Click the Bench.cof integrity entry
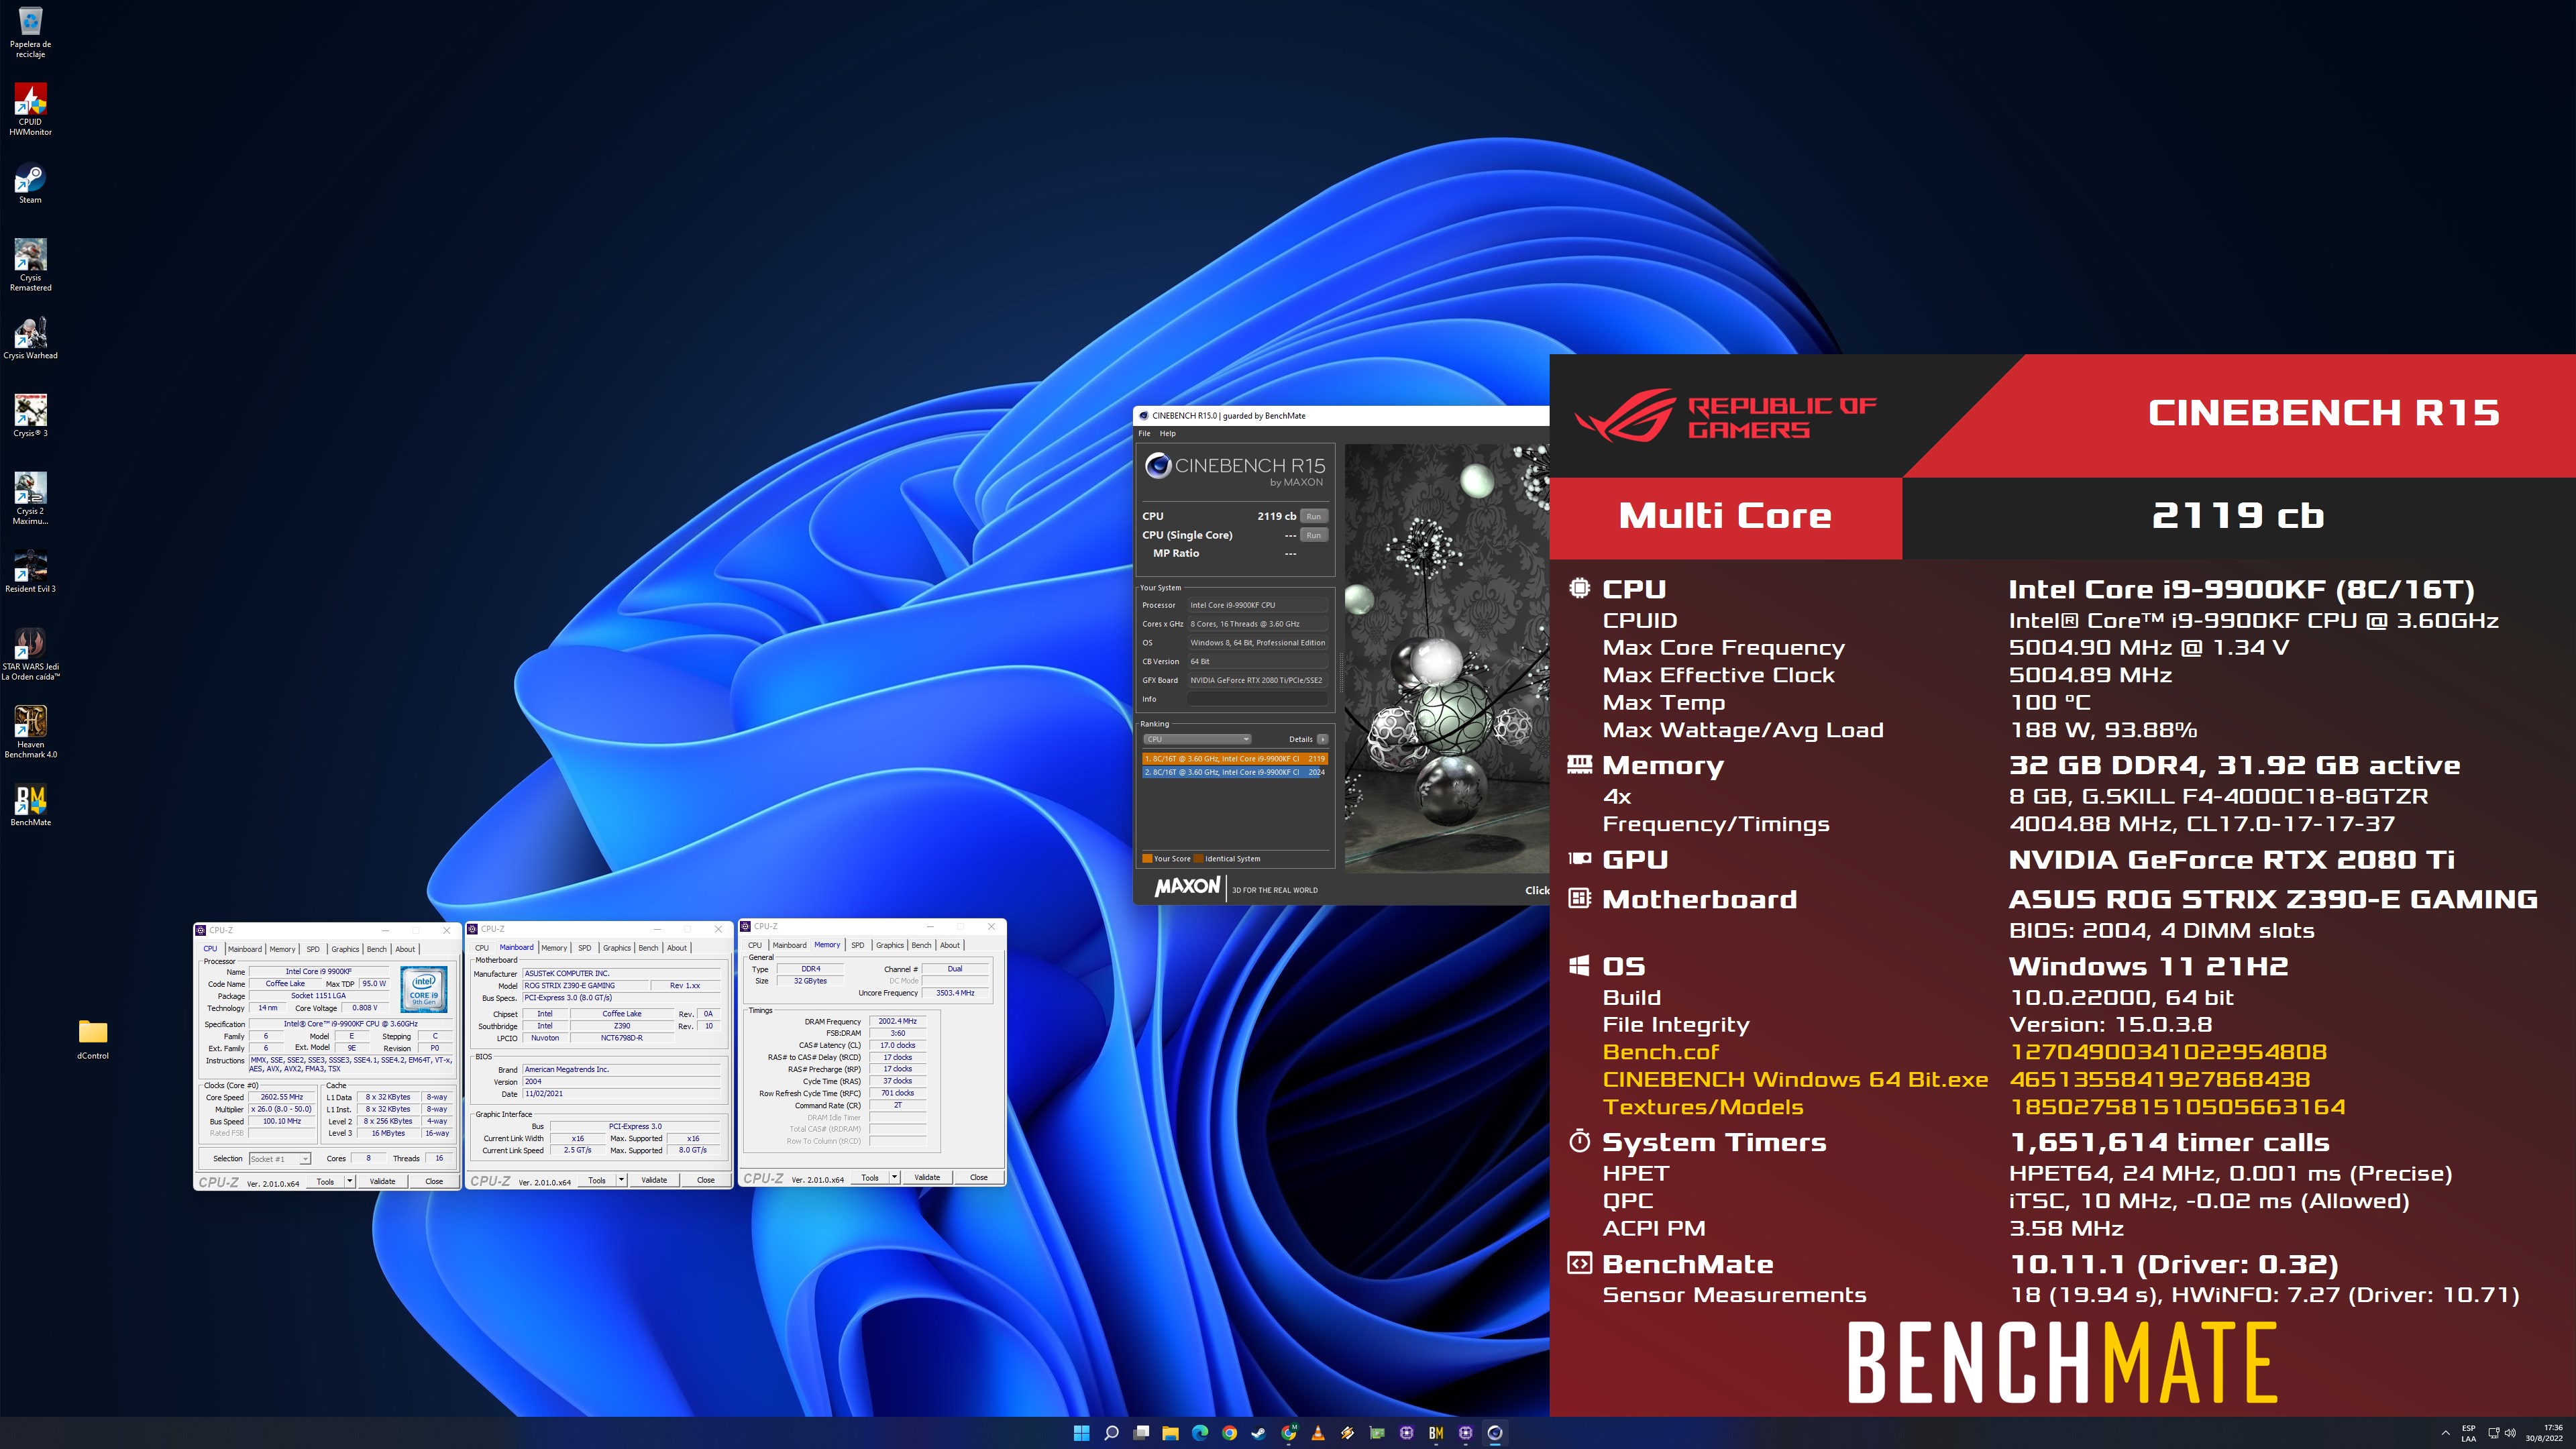Viewport: 2576px width, 1449px height. point(1660,1052)
